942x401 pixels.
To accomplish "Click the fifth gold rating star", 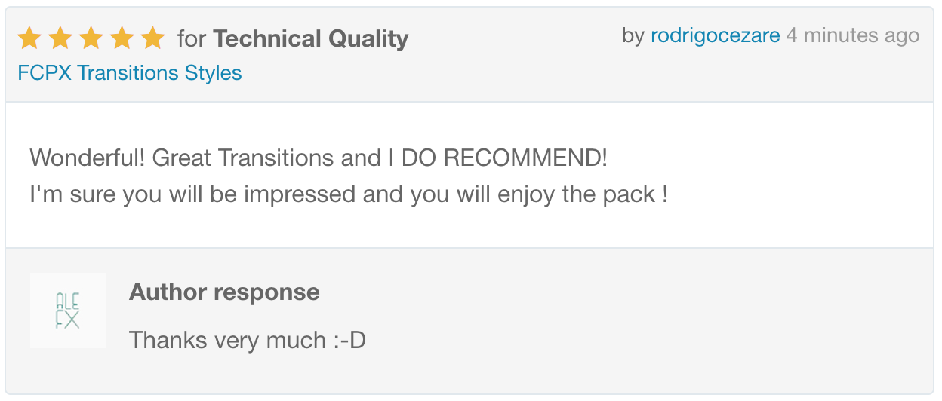I will (152, 38).
